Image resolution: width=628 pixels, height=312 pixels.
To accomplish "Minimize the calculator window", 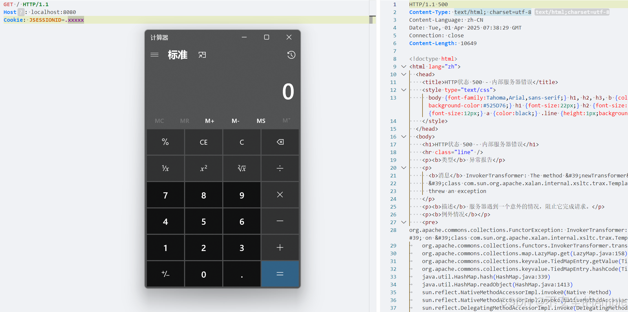I will pyautogui.click(x=244, y=37).
